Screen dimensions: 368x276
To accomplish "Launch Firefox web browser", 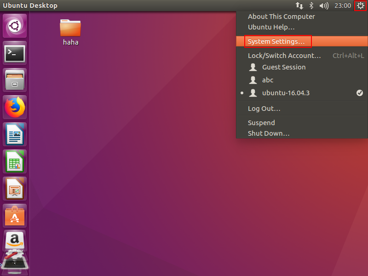I will pyautogui.click(x=15, y=107).
